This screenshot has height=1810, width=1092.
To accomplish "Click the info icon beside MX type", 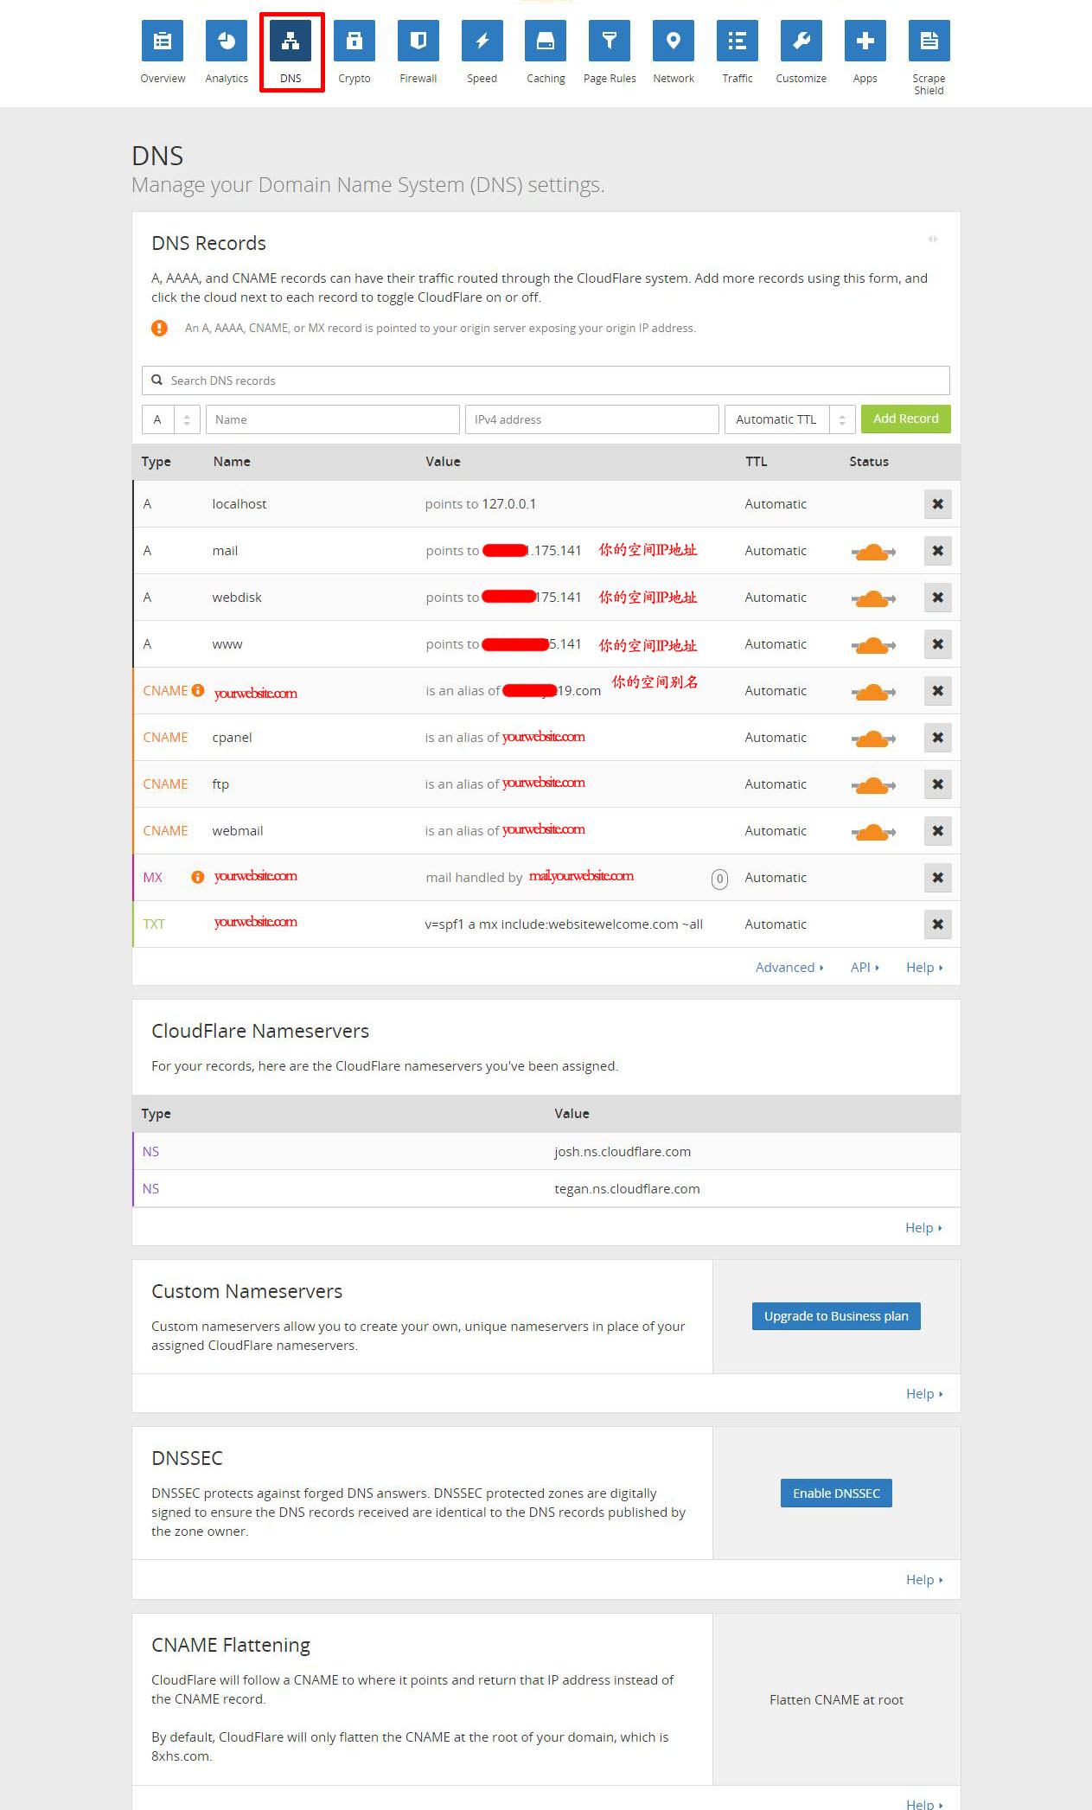I will pos(198,877).
